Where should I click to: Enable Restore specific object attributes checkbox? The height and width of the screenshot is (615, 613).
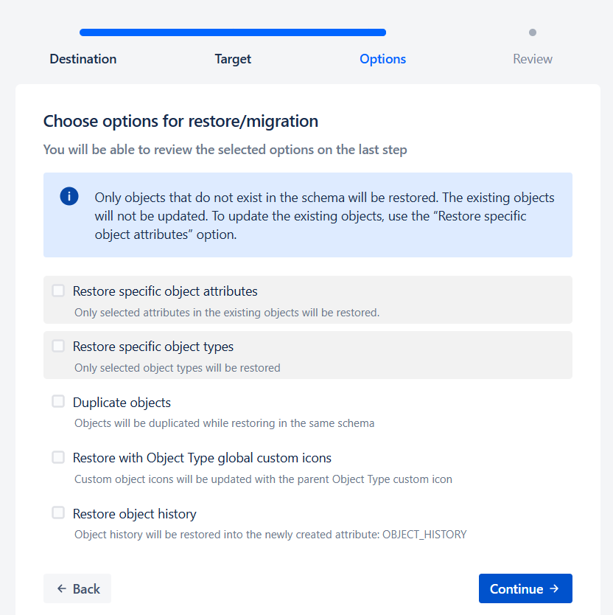point(58,291)
